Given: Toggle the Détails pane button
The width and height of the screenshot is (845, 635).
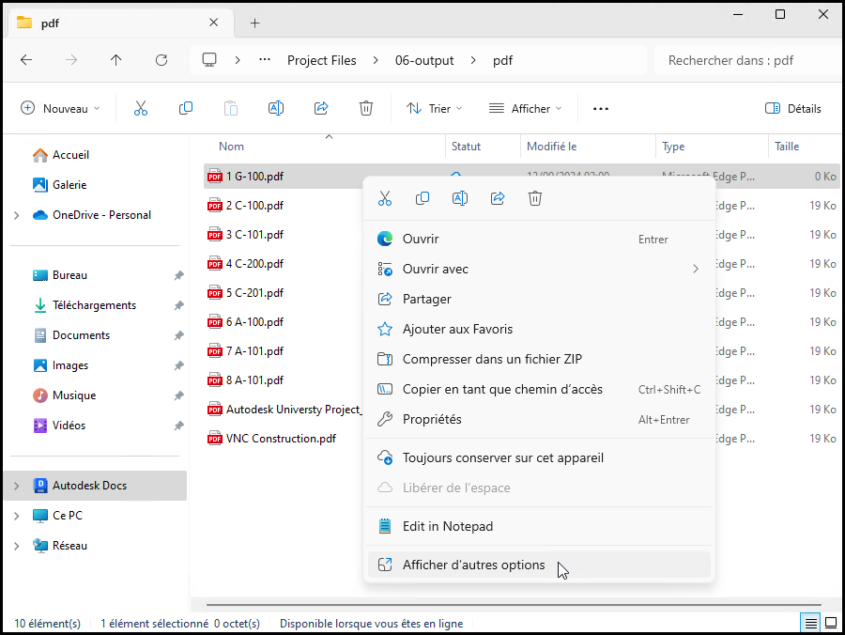Looking at the screenshot, I should click(x=792, y=108).
